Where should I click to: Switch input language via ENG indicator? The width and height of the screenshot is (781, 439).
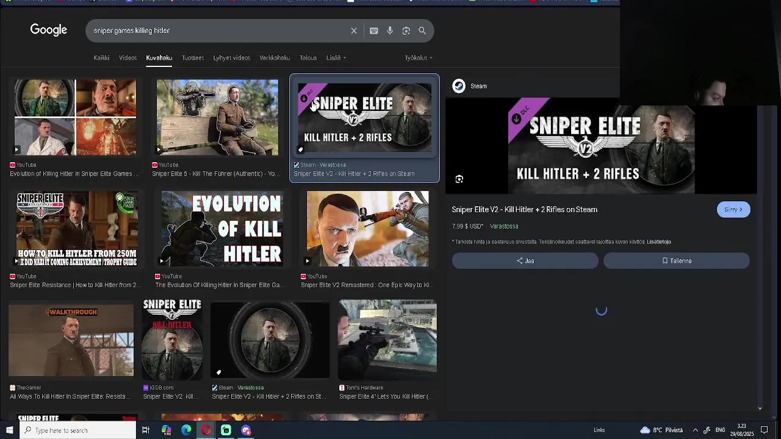[x=720, y=430]
